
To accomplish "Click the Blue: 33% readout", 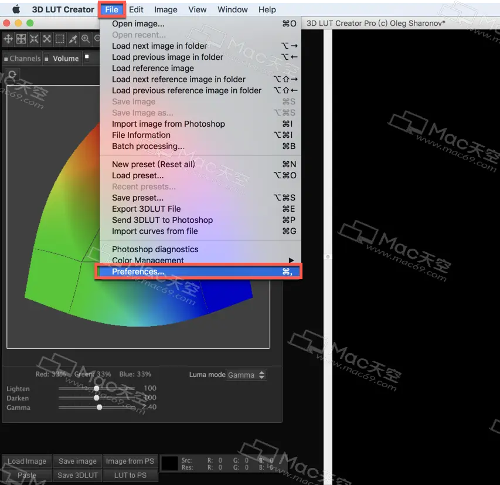I will point(135,374).
